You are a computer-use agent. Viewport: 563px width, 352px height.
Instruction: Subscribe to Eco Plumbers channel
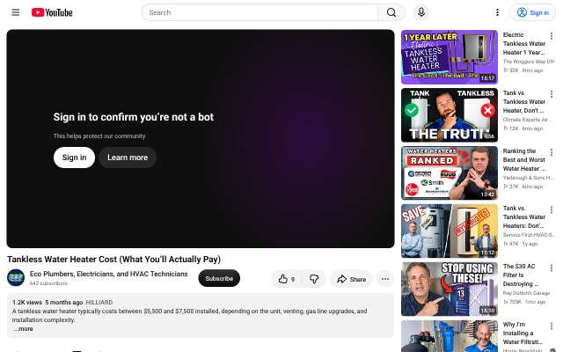coord(219,278)
